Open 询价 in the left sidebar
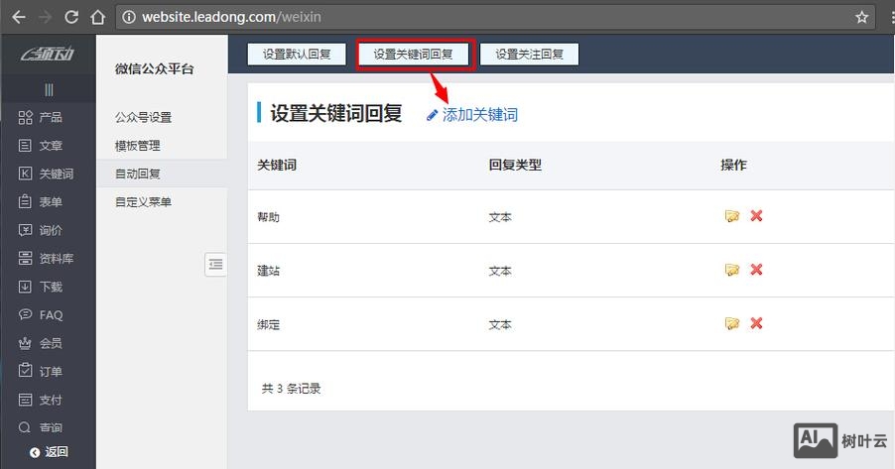This screenshot has height=469, width=895. pyautogui.click(x=40, y=230)
